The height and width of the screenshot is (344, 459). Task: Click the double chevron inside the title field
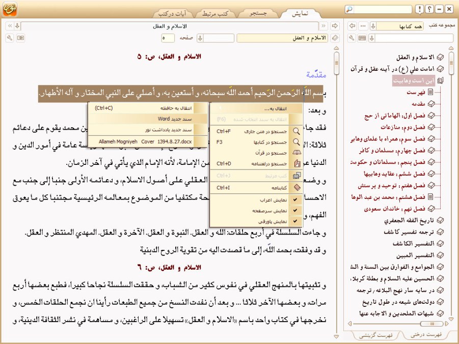click(x=323, y=26)
